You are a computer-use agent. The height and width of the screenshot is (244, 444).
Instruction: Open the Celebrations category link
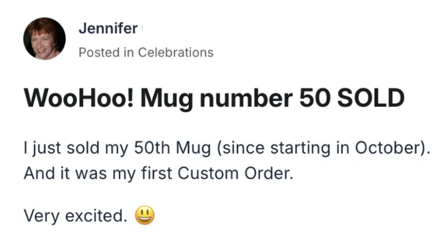pos(176,53)
